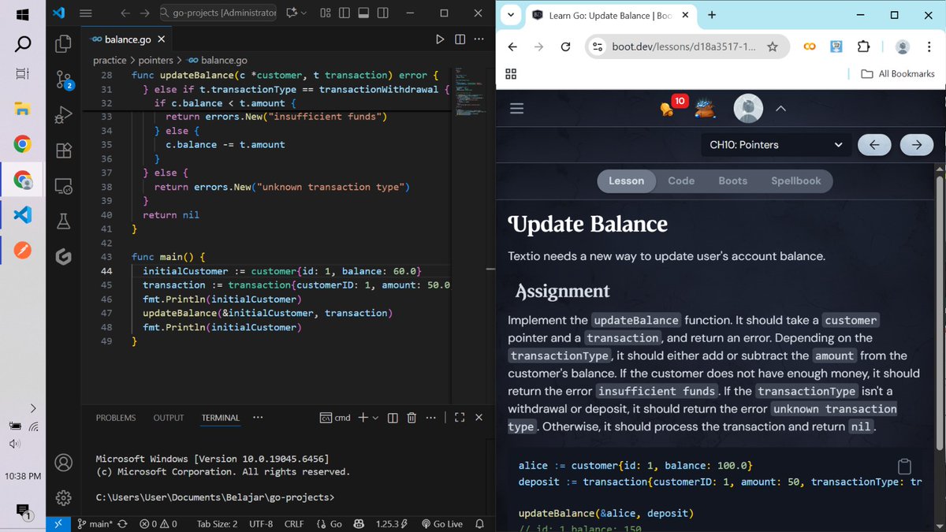Open the boot.dev Chrome extension icon
Image resolution: width=946 pixels, height=532 pixels.
(809, 47)
